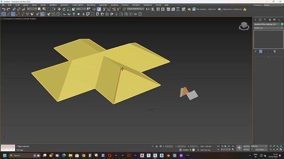Open the Scene Explorer toggle icon
Viewport: 284px width, 159px height.
click(x=158, y=9)
